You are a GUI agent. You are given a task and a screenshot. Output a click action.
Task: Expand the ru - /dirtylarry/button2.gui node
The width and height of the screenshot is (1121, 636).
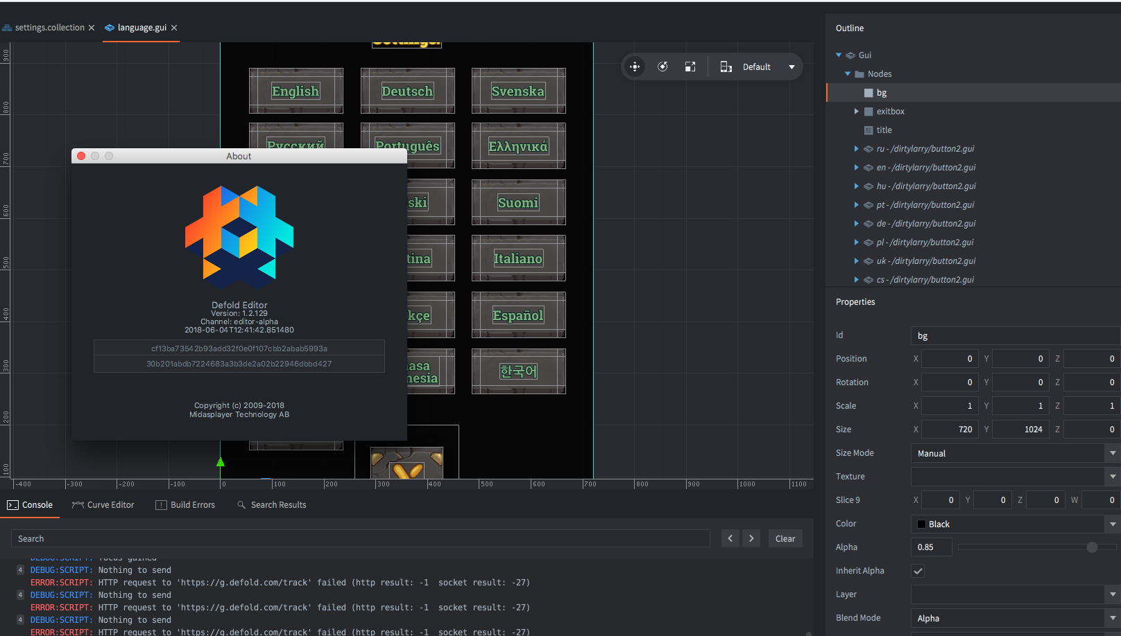tap(856, 148)
